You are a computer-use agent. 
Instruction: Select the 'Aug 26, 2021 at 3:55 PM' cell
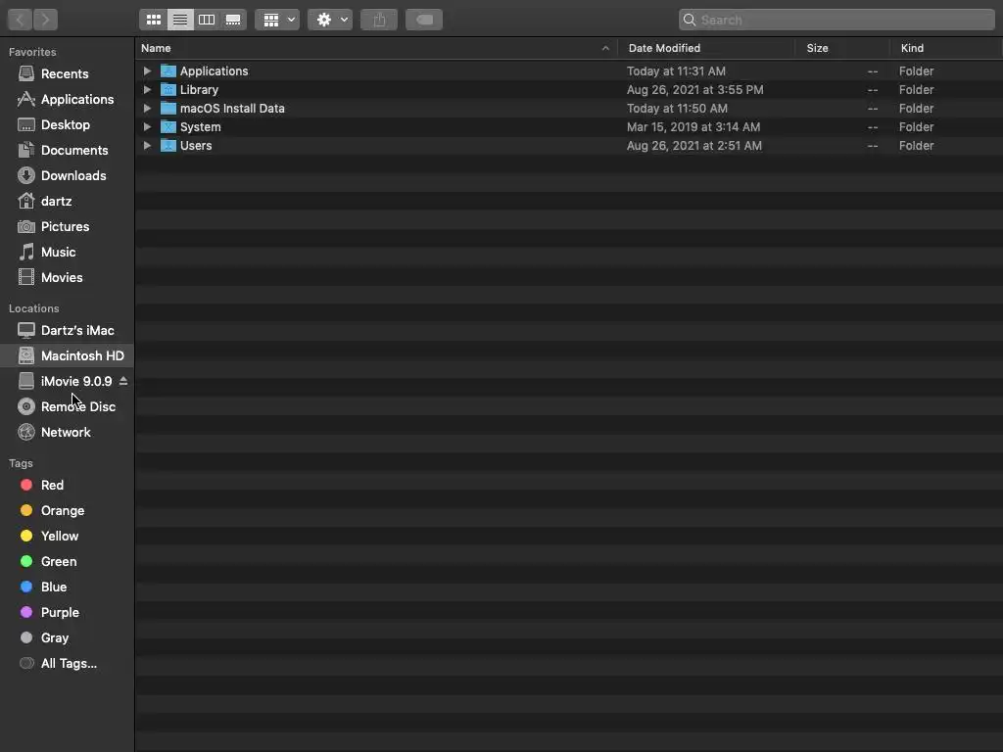(694, 89)
